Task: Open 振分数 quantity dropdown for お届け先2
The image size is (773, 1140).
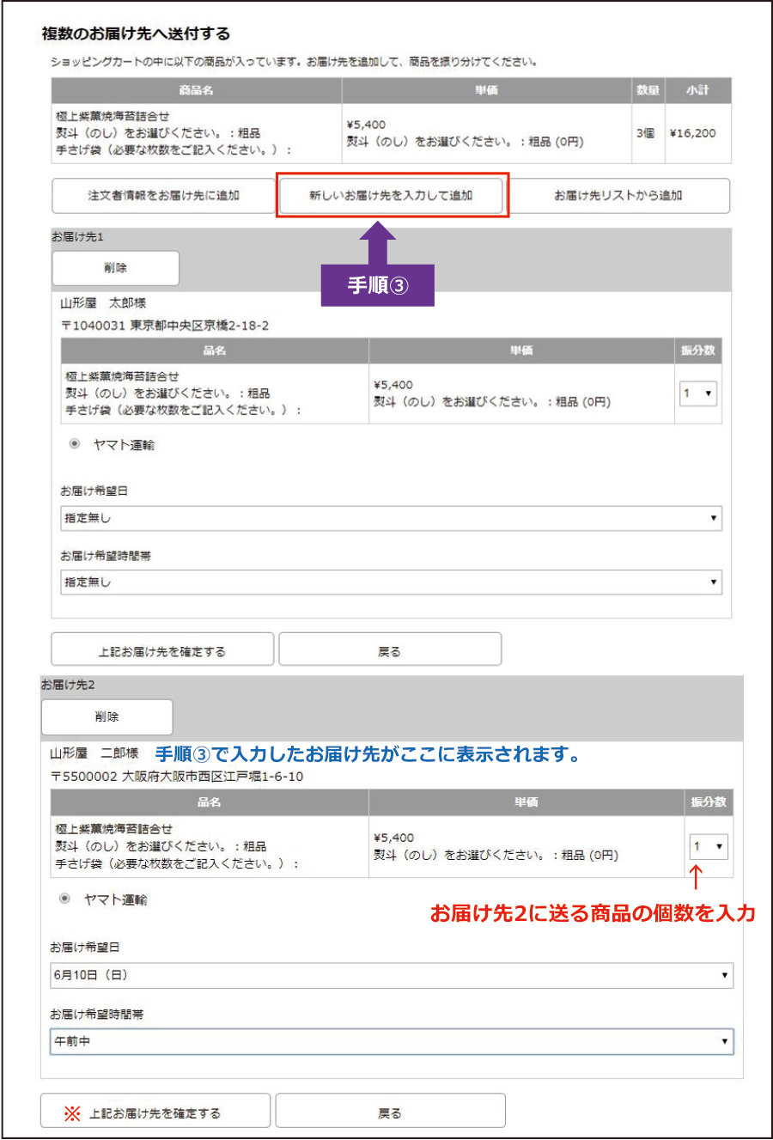Action: tap(709, 846)
